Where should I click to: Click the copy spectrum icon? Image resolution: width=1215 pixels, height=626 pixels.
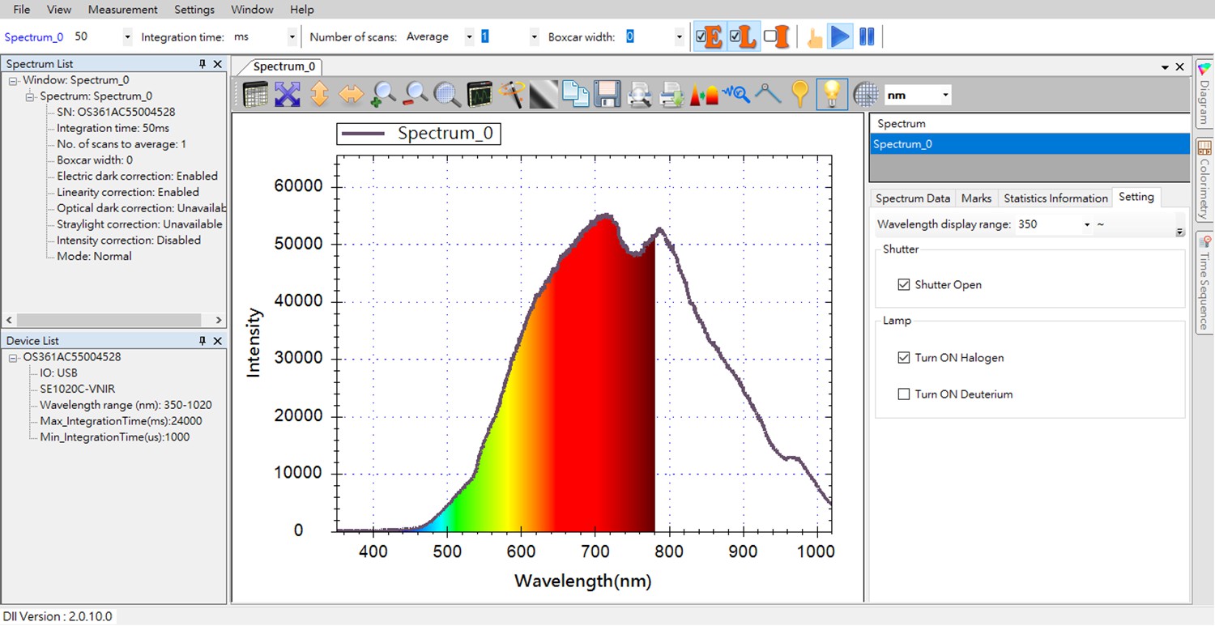[575, 94]
